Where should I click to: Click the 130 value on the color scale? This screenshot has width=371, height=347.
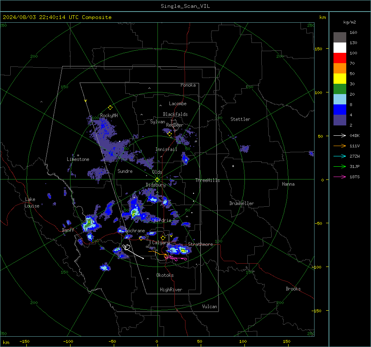[353, 43]
